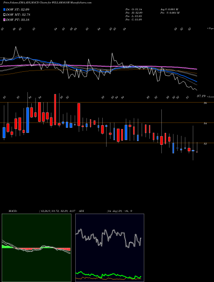Click the 'Pre V: 0.001 M' volume text
Viewport: 214px width, 282px height.
(169, 13)
